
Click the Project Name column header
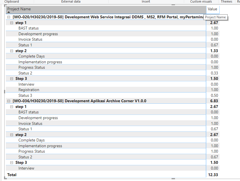coord(19,9)
